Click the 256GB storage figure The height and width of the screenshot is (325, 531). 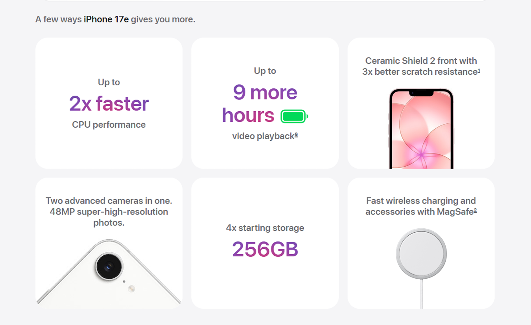pyautogui.click(x=265, y=249)
